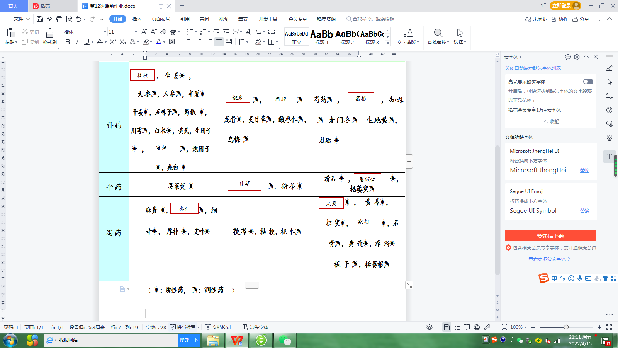Increase font size with A+ icon

pos(144,32)
